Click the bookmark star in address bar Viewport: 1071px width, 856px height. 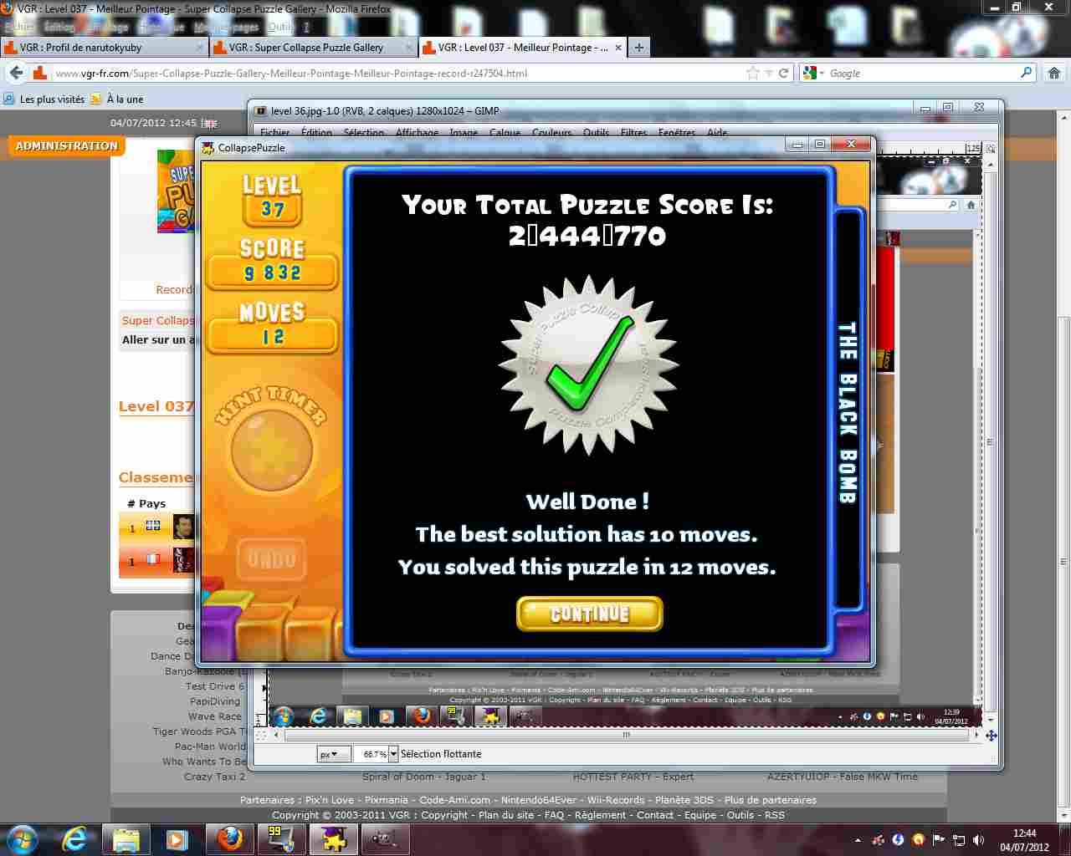tap(752, 74)
